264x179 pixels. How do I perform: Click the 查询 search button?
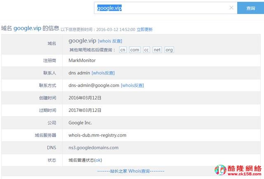click(250, 8)
